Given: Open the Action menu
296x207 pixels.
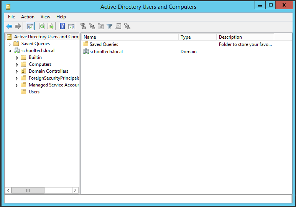Looking at the screenshot, I should [x=28, y=17].
